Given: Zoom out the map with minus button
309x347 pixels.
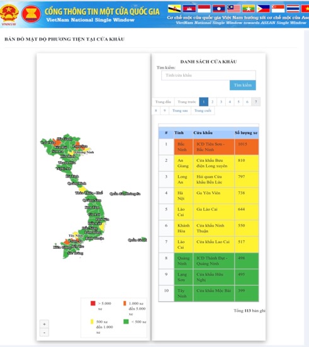Looking at the screenshot, I should point(44,333).
